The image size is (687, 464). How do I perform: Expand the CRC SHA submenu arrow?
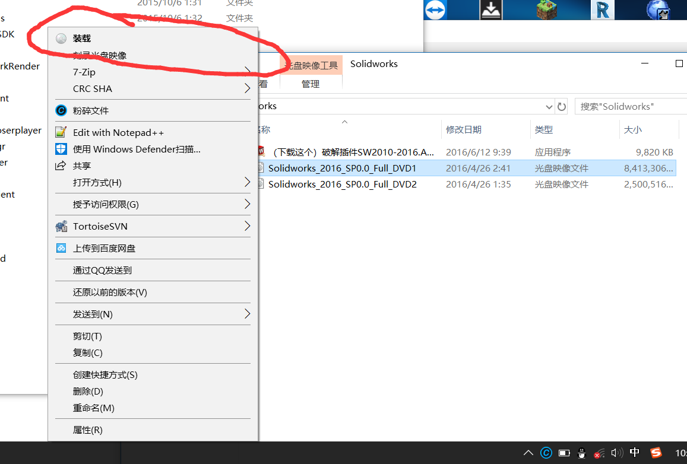pos(247,88)
